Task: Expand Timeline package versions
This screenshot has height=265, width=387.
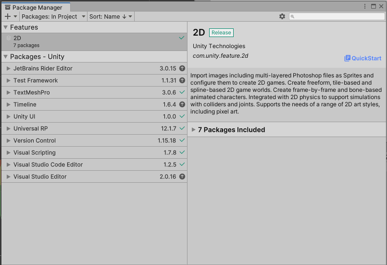Action: tap(8, 104)
